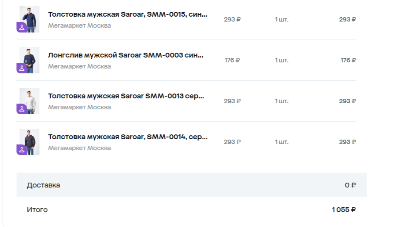The width and height of the screenshot is (393, 227).
Task: Click Мегамаркет Москва seller under the SMM-0014 item
Action: click(79, 148)
